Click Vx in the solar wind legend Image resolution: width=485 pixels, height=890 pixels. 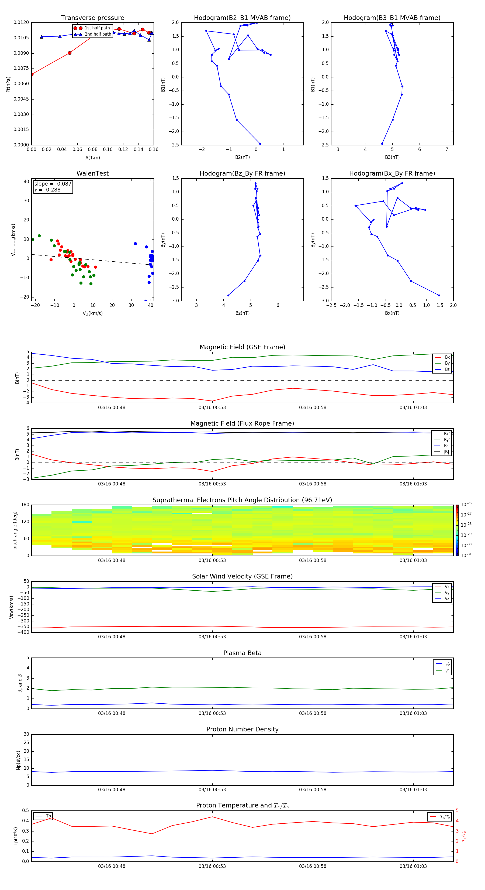click(x=442, y=587)
